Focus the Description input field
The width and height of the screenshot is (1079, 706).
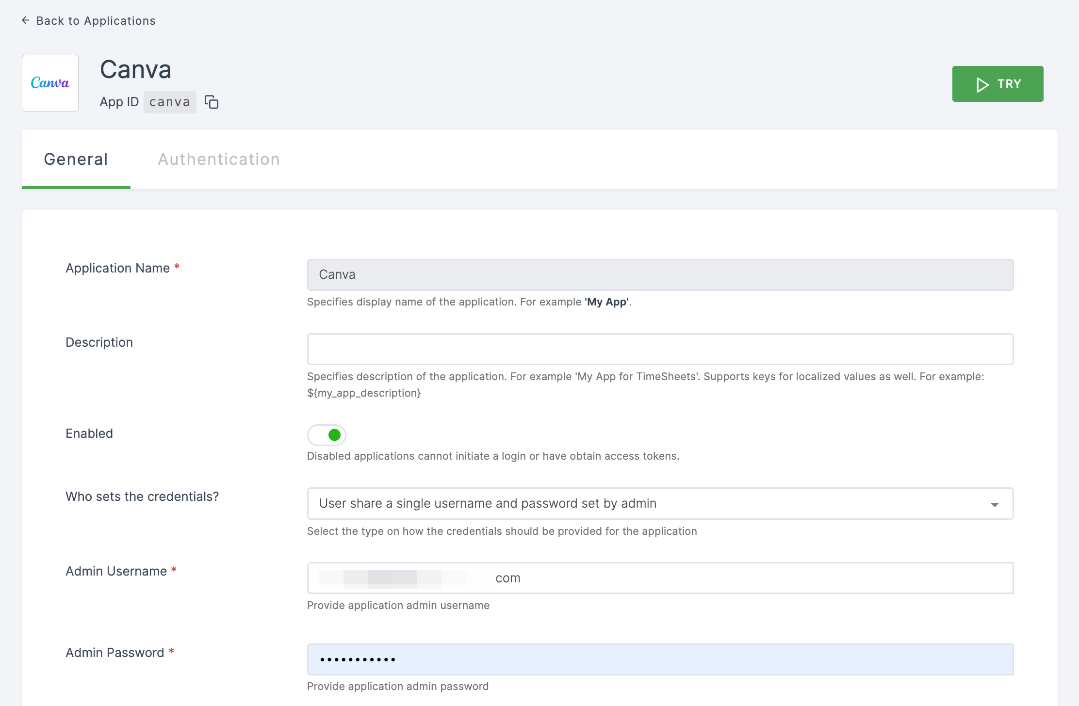pos(660,349)
